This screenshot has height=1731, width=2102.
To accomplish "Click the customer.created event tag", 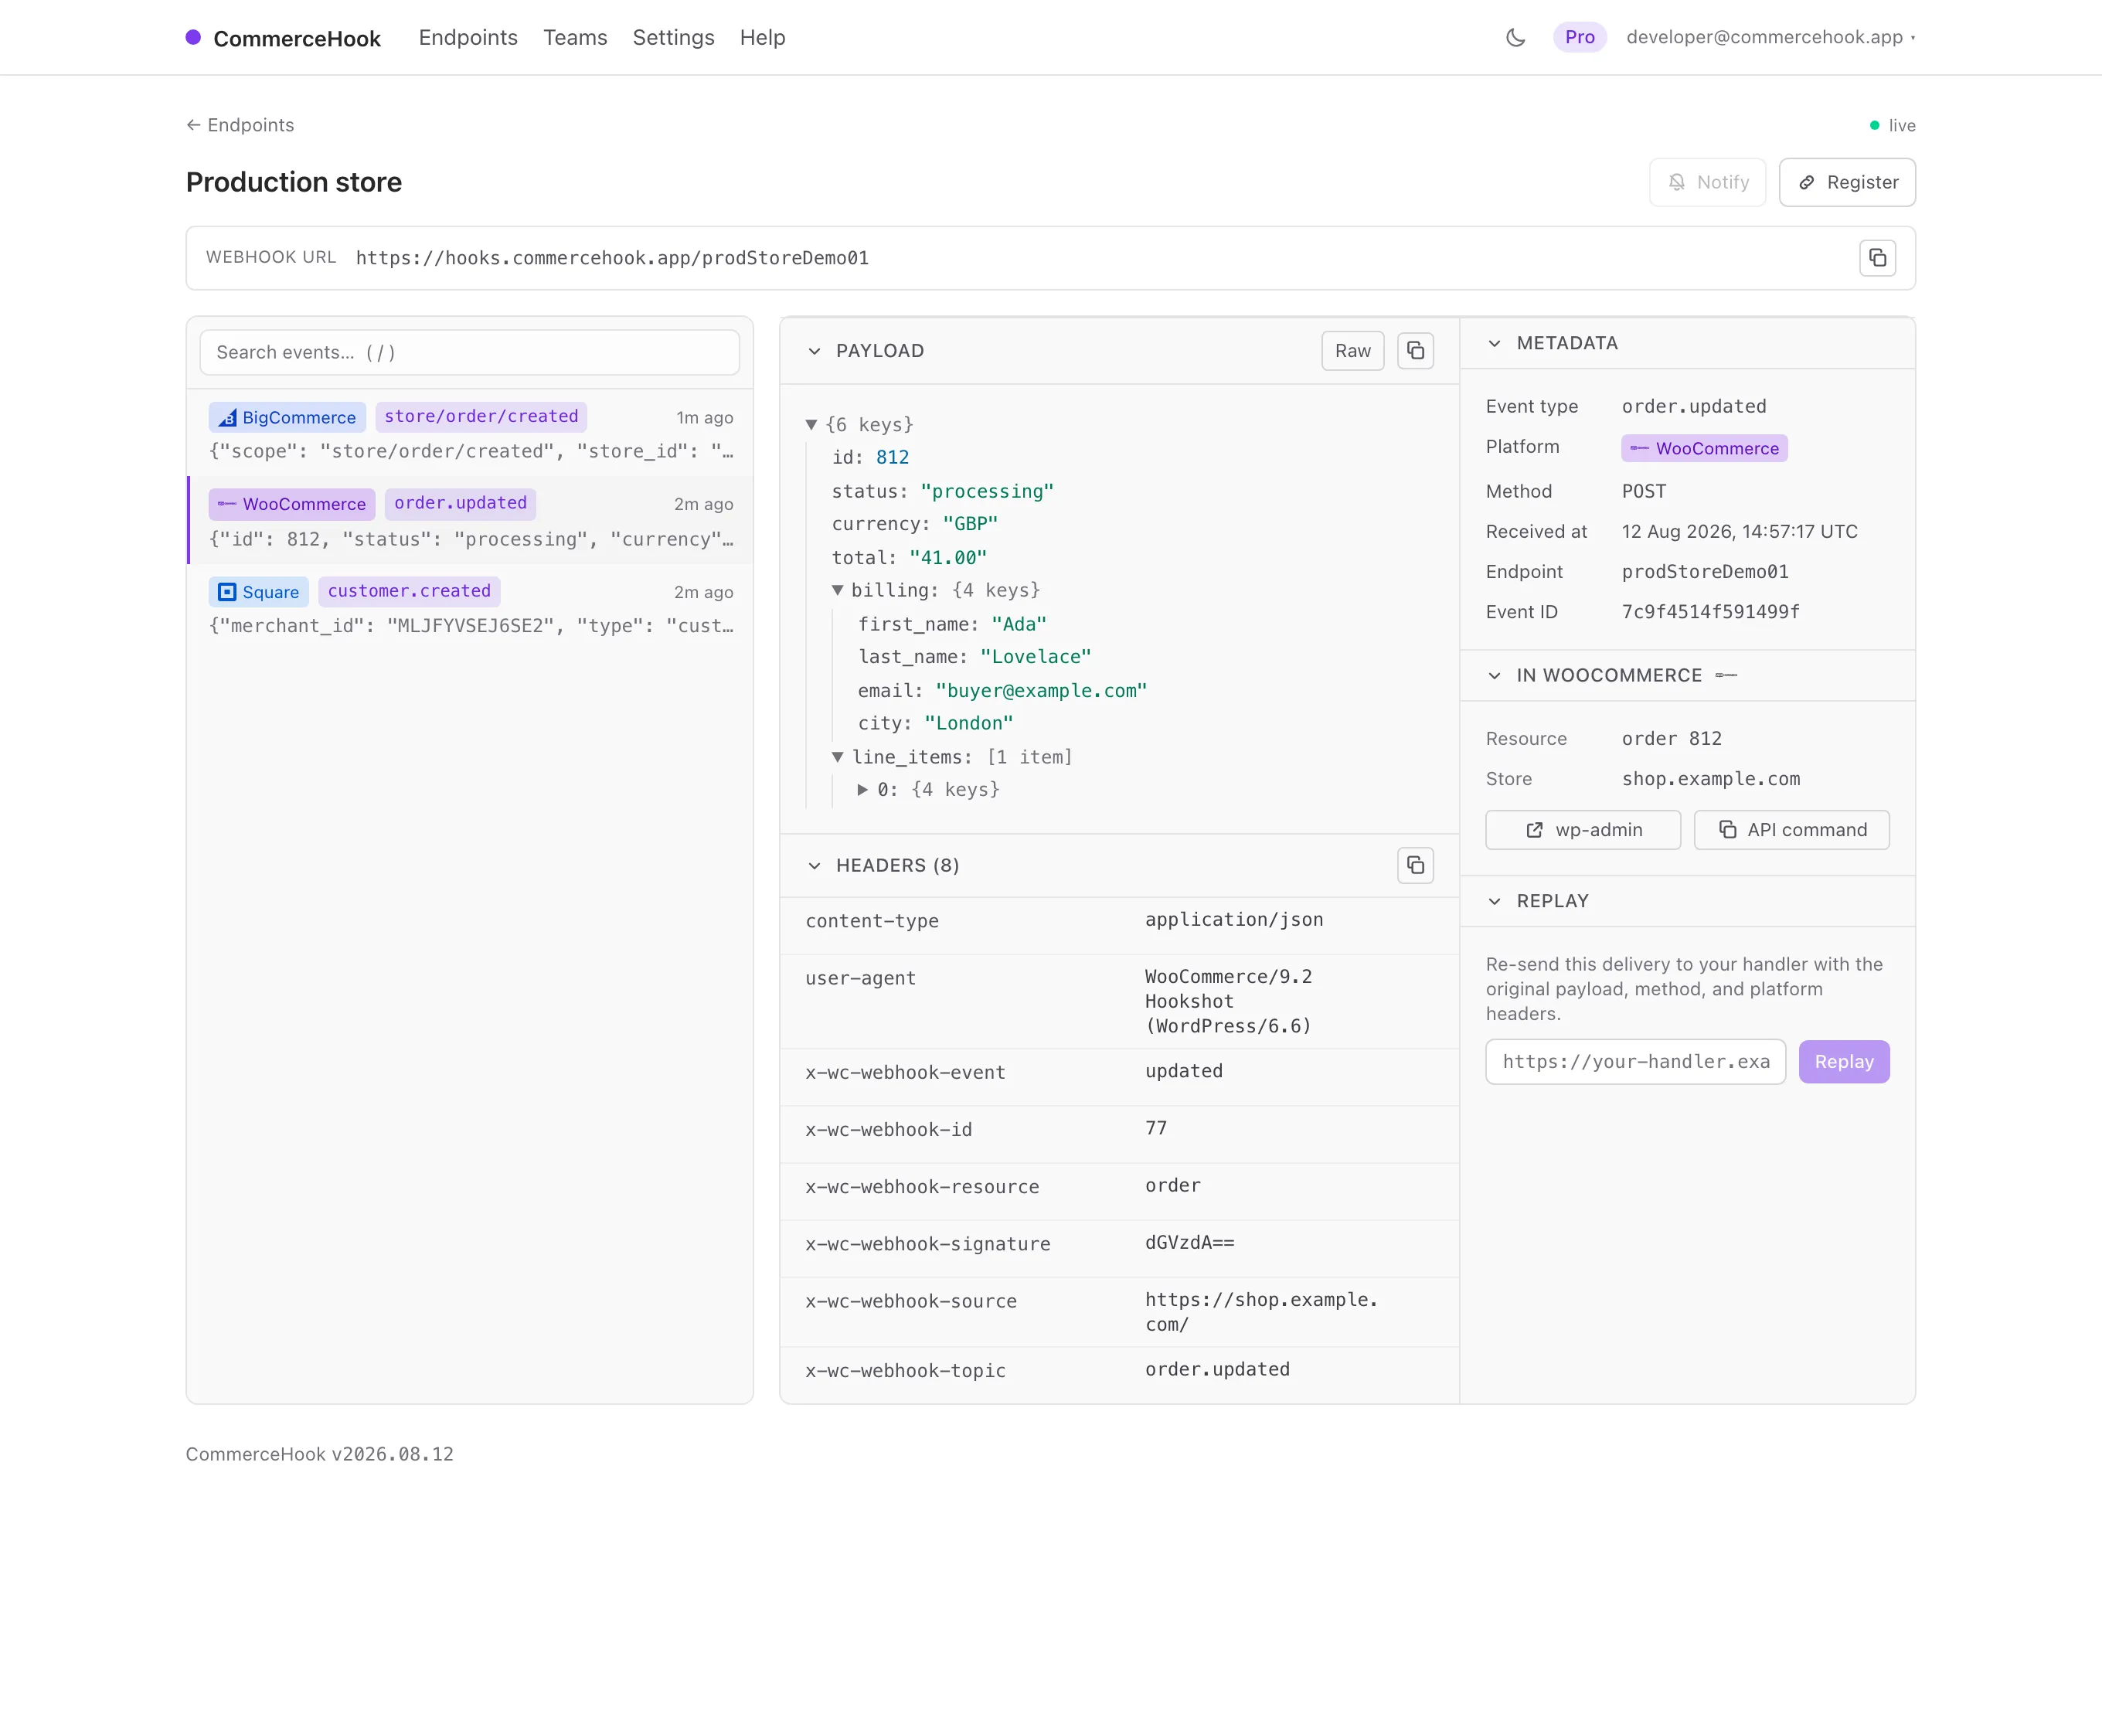I will point(409,591).
